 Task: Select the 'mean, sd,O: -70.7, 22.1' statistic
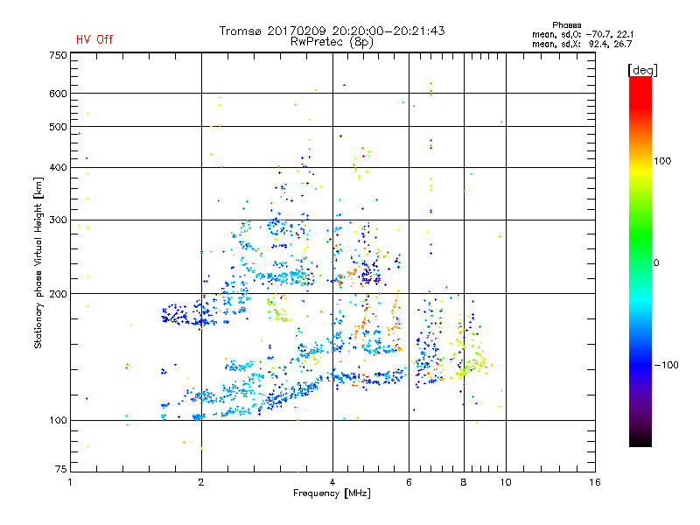[x=583, y=34]
